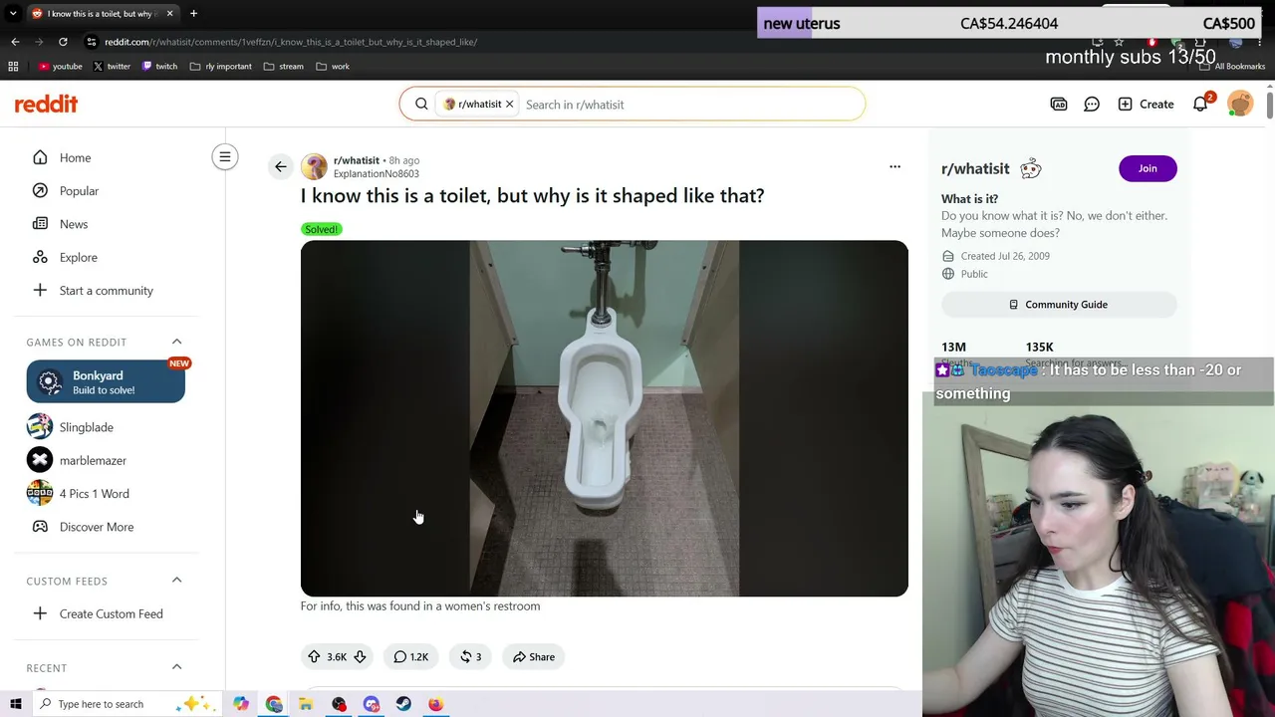The height and width of the screenshot is (717, 1275).
Task: Create a new post
Action: (1146, 104)
